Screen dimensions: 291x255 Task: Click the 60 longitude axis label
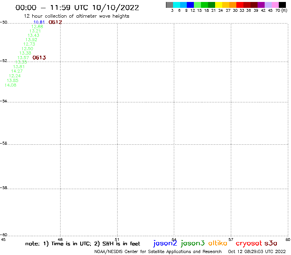coord(288,239)
